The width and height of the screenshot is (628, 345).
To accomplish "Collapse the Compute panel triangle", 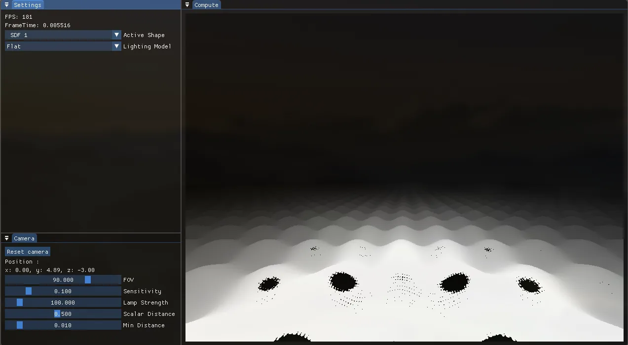I will (x=187, y=5).
